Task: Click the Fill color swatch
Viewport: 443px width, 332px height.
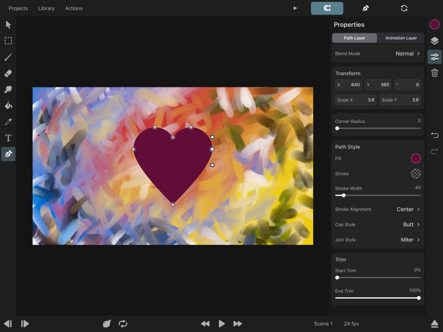Action: click(416, 158)
